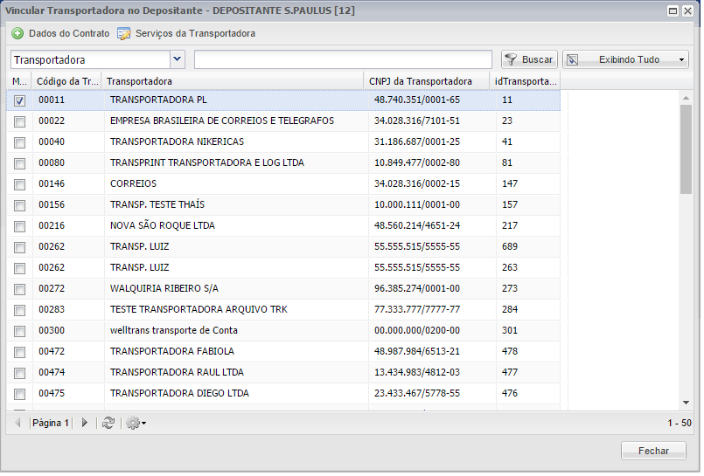Image resolution: width=704 pixels, height=476 pixels.
Task: Select the WALQUIRIA RIBEIRO S/A cell
Action: coord(237,288)
